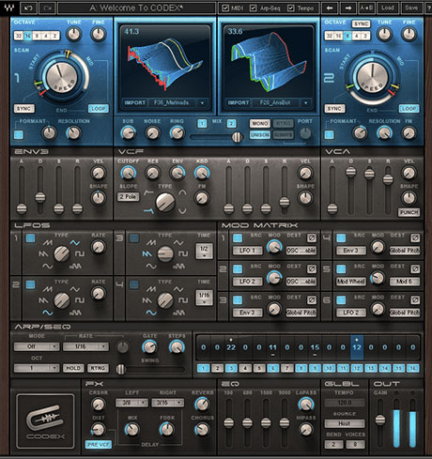
Task: Open the left delay 3/8 time dropdown
Action: tap(131, 403)
